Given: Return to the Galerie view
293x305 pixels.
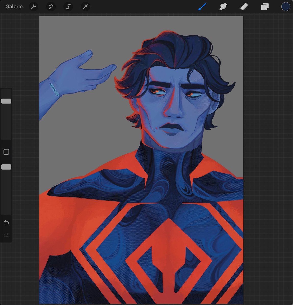Looking at the screenshot, I should (x=14, y=7).
